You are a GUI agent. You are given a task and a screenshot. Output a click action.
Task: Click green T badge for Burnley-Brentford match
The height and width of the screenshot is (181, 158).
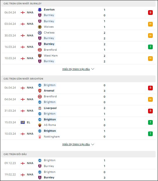click(150, 47)
